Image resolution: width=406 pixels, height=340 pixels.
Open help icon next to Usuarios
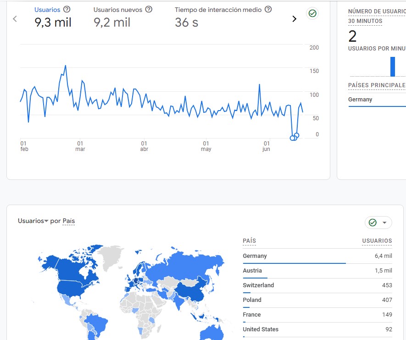(67, 9)
